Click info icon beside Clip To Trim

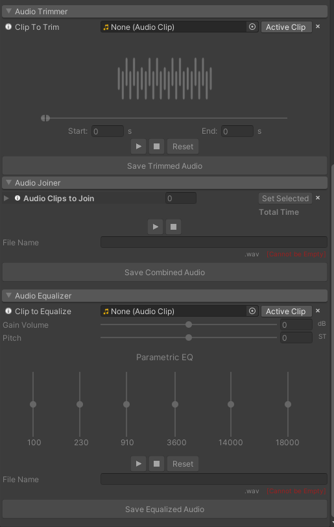tap(8, 27)
